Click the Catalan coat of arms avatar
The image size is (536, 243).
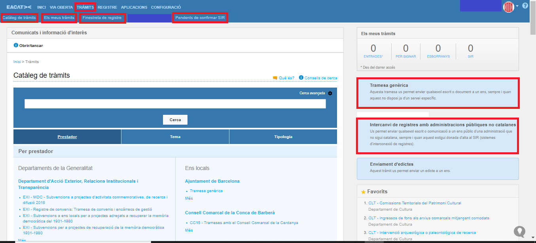click(508, 7)
